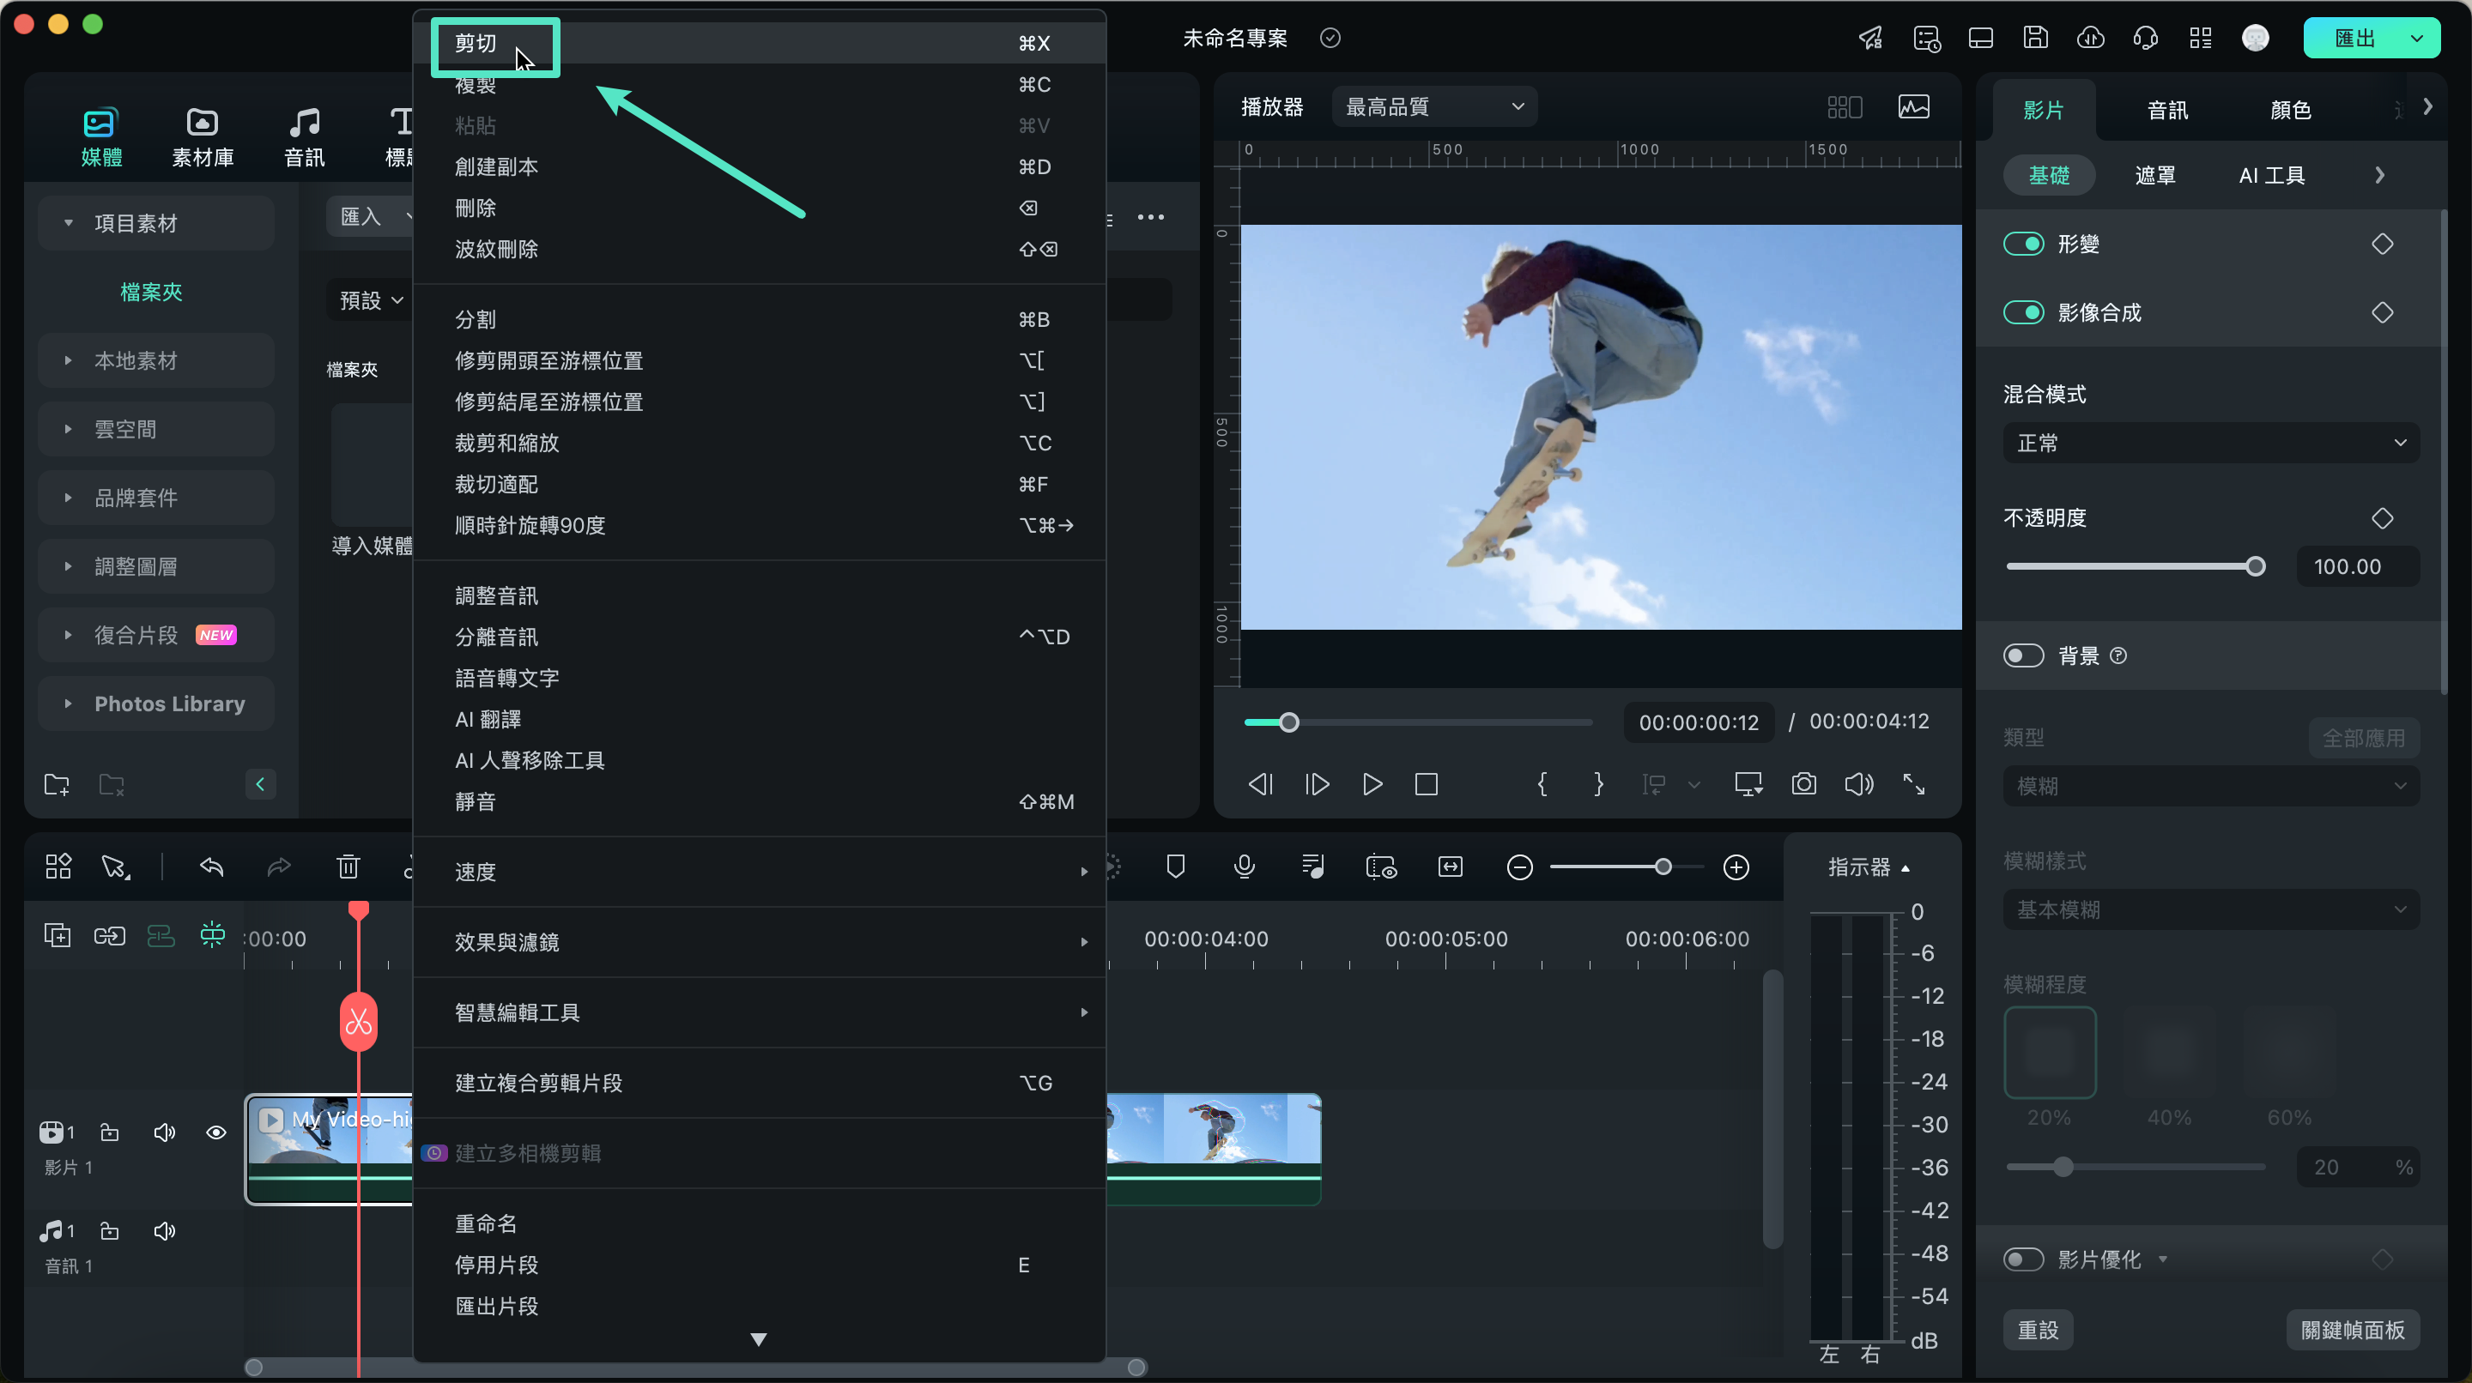This screenshot has width=2472, height=1383.
Task: Select the Voiceover microphone icon
Action: (x=1246, y=867)
